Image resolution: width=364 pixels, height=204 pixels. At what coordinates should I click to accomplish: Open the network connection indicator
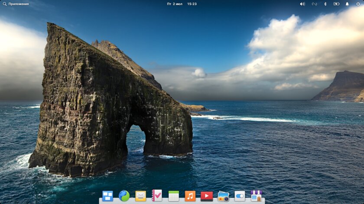click(x=314, y=4)
